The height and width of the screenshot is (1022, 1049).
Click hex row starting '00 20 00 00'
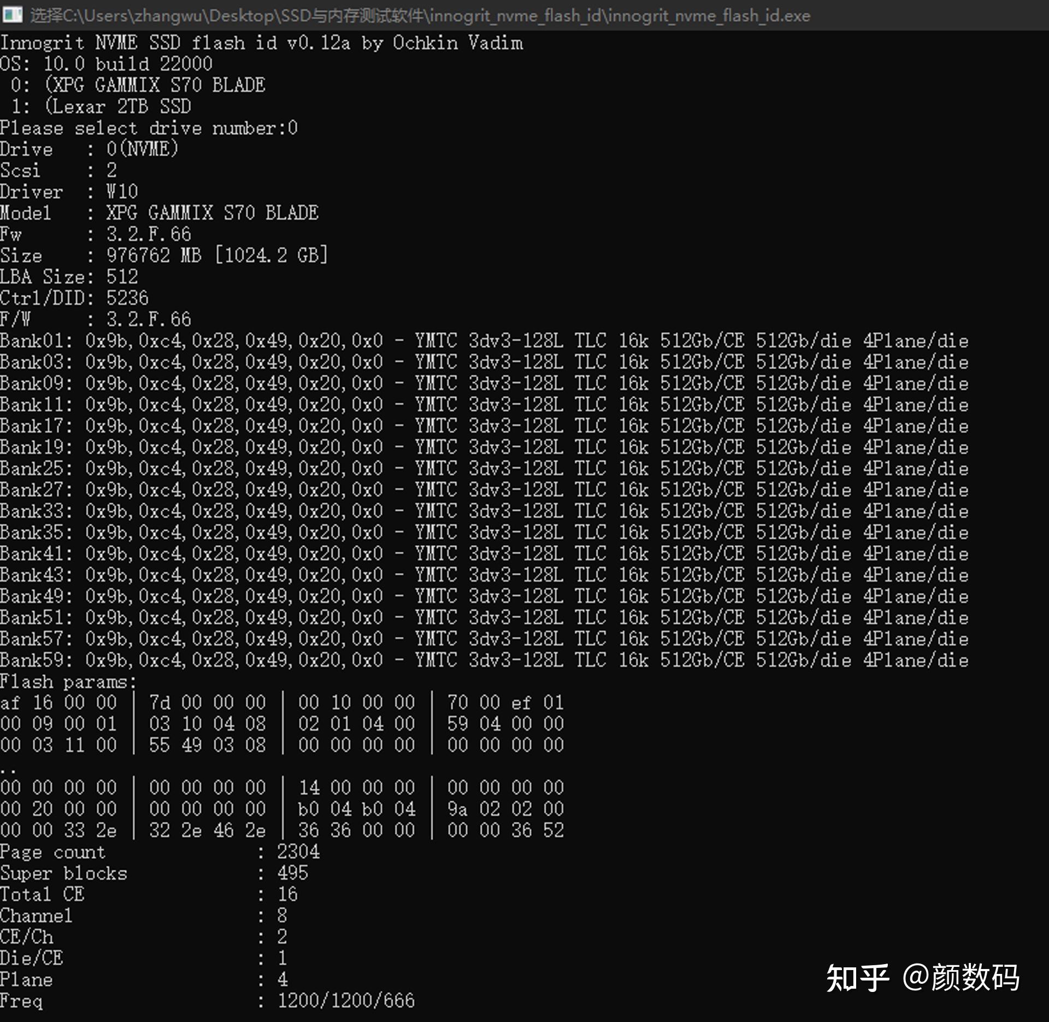pyautogui.click(x=282, y=809)
